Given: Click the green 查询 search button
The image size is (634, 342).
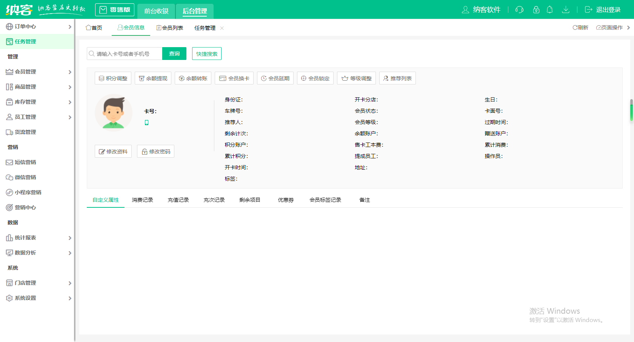Looking at the screenshot, I should pos(174,54).
